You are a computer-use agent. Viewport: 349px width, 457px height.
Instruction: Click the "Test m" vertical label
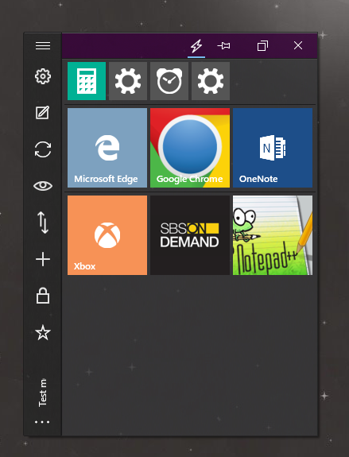pos(43,393)
